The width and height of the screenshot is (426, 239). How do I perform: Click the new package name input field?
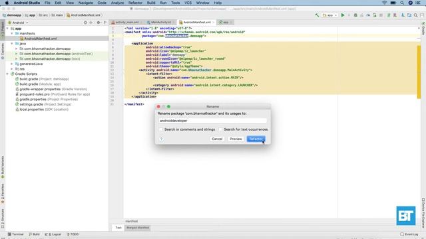pos(213,121)
